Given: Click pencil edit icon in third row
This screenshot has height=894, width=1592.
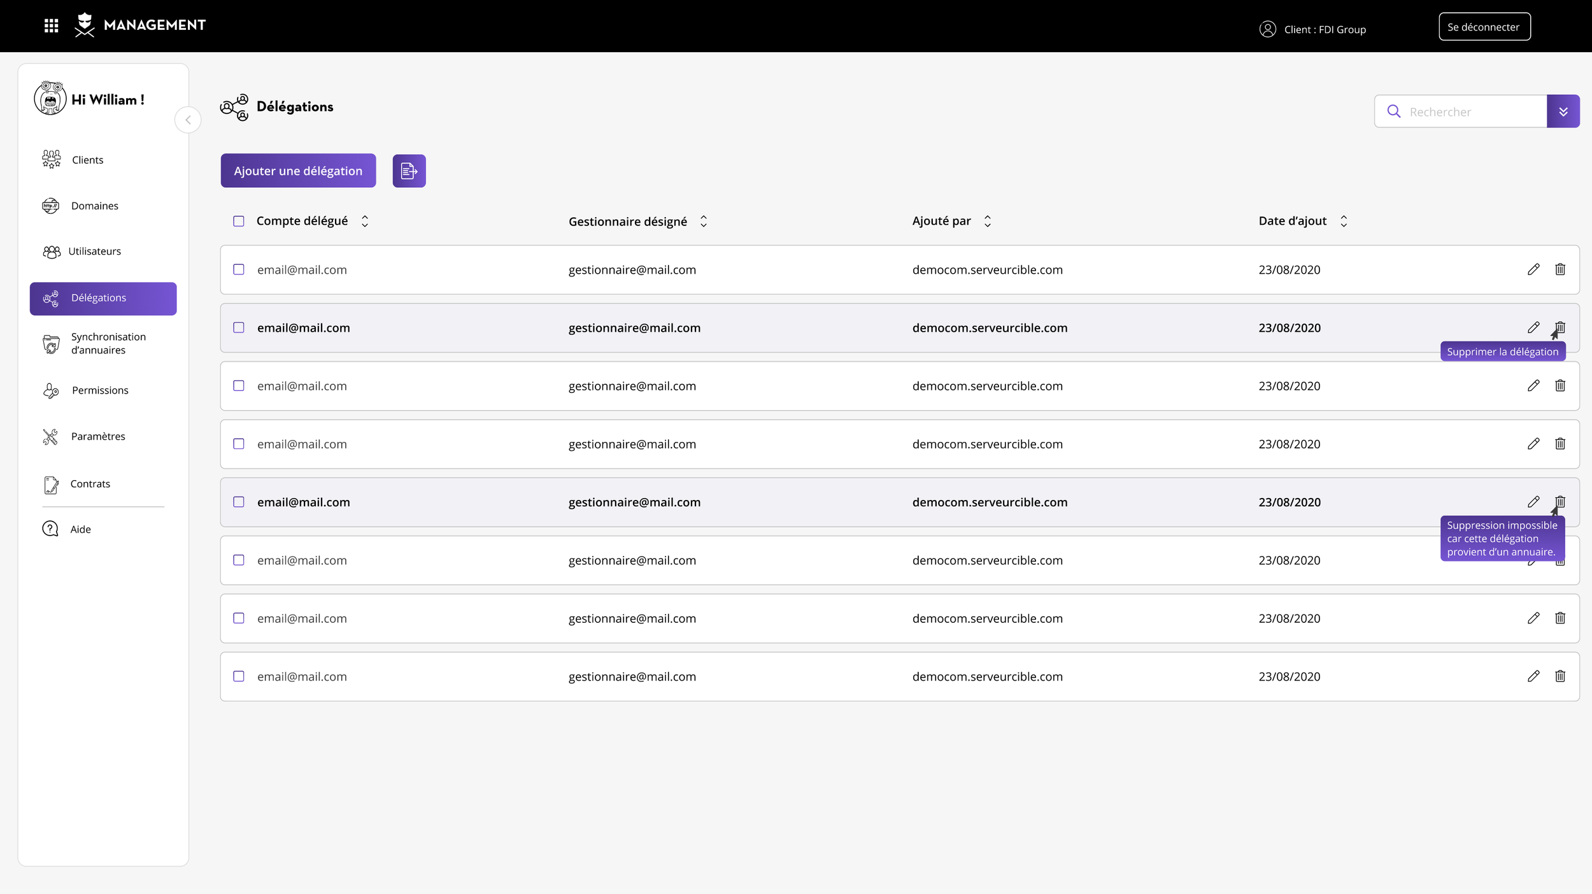Looking at the screenshot, I should tap(1533, 386).
